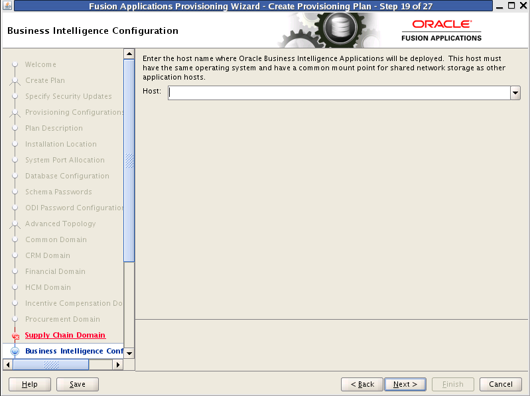
Task: Click the Database Configuration step bullet icon
Action: 15,176
